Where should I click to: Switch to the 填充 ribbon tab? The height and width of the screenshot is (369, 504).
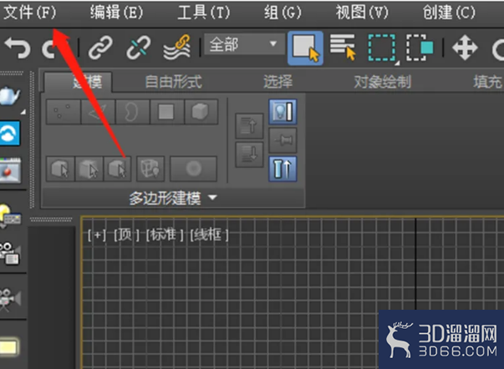tap(488, 82)
